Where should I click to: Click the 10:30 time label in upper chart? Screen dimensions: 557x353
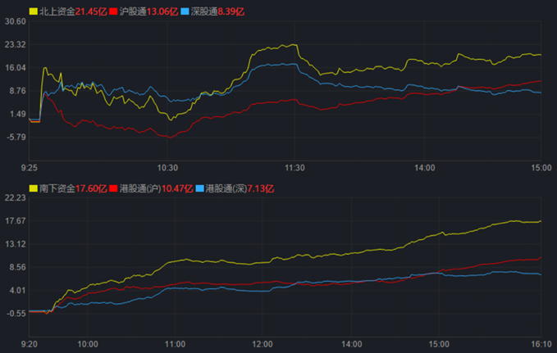(168, 167)
